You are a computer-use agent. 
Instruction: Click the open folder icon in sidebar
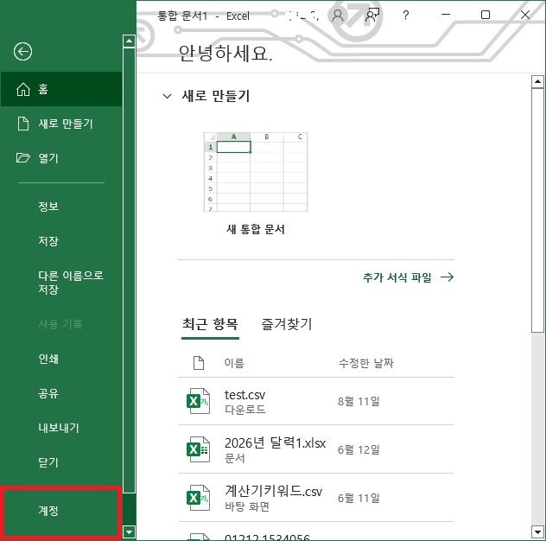[x=23, y=158]
